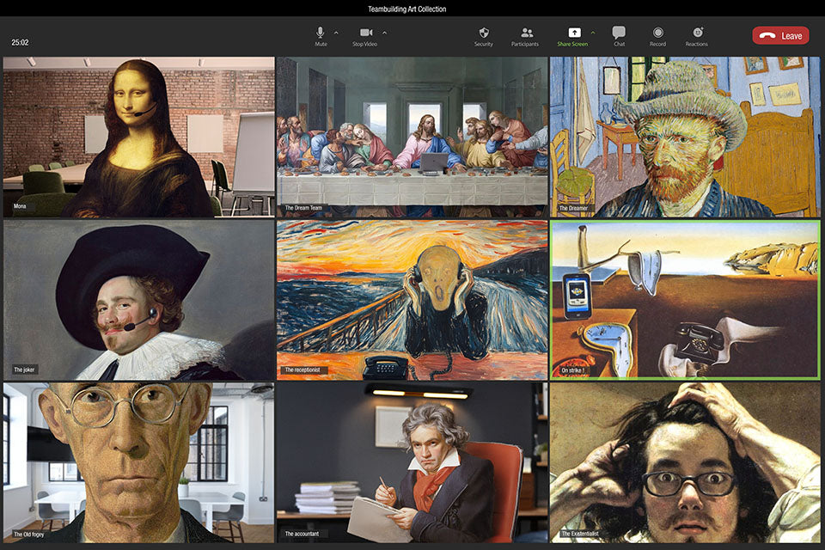Expand video options arrow beside Stop Video

point(384,33)
